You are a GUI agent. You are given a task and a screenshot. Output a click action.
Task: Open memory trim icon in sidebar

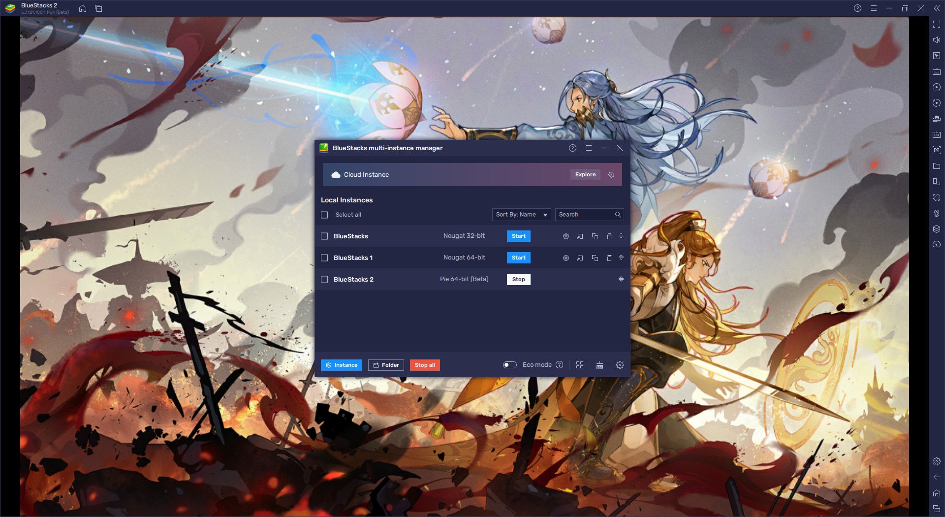[x=937, y=119]
